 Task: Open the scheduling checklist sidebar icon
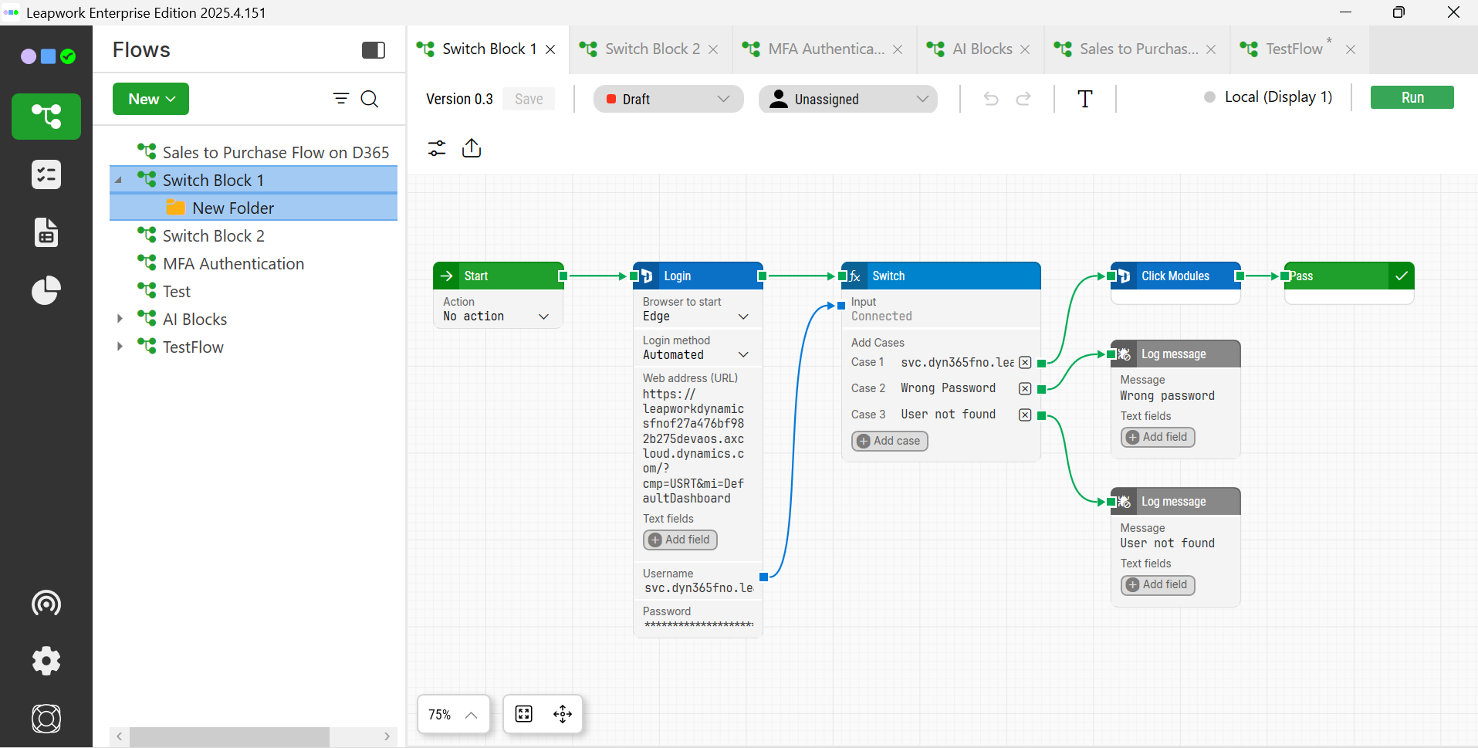click(46, 174)
